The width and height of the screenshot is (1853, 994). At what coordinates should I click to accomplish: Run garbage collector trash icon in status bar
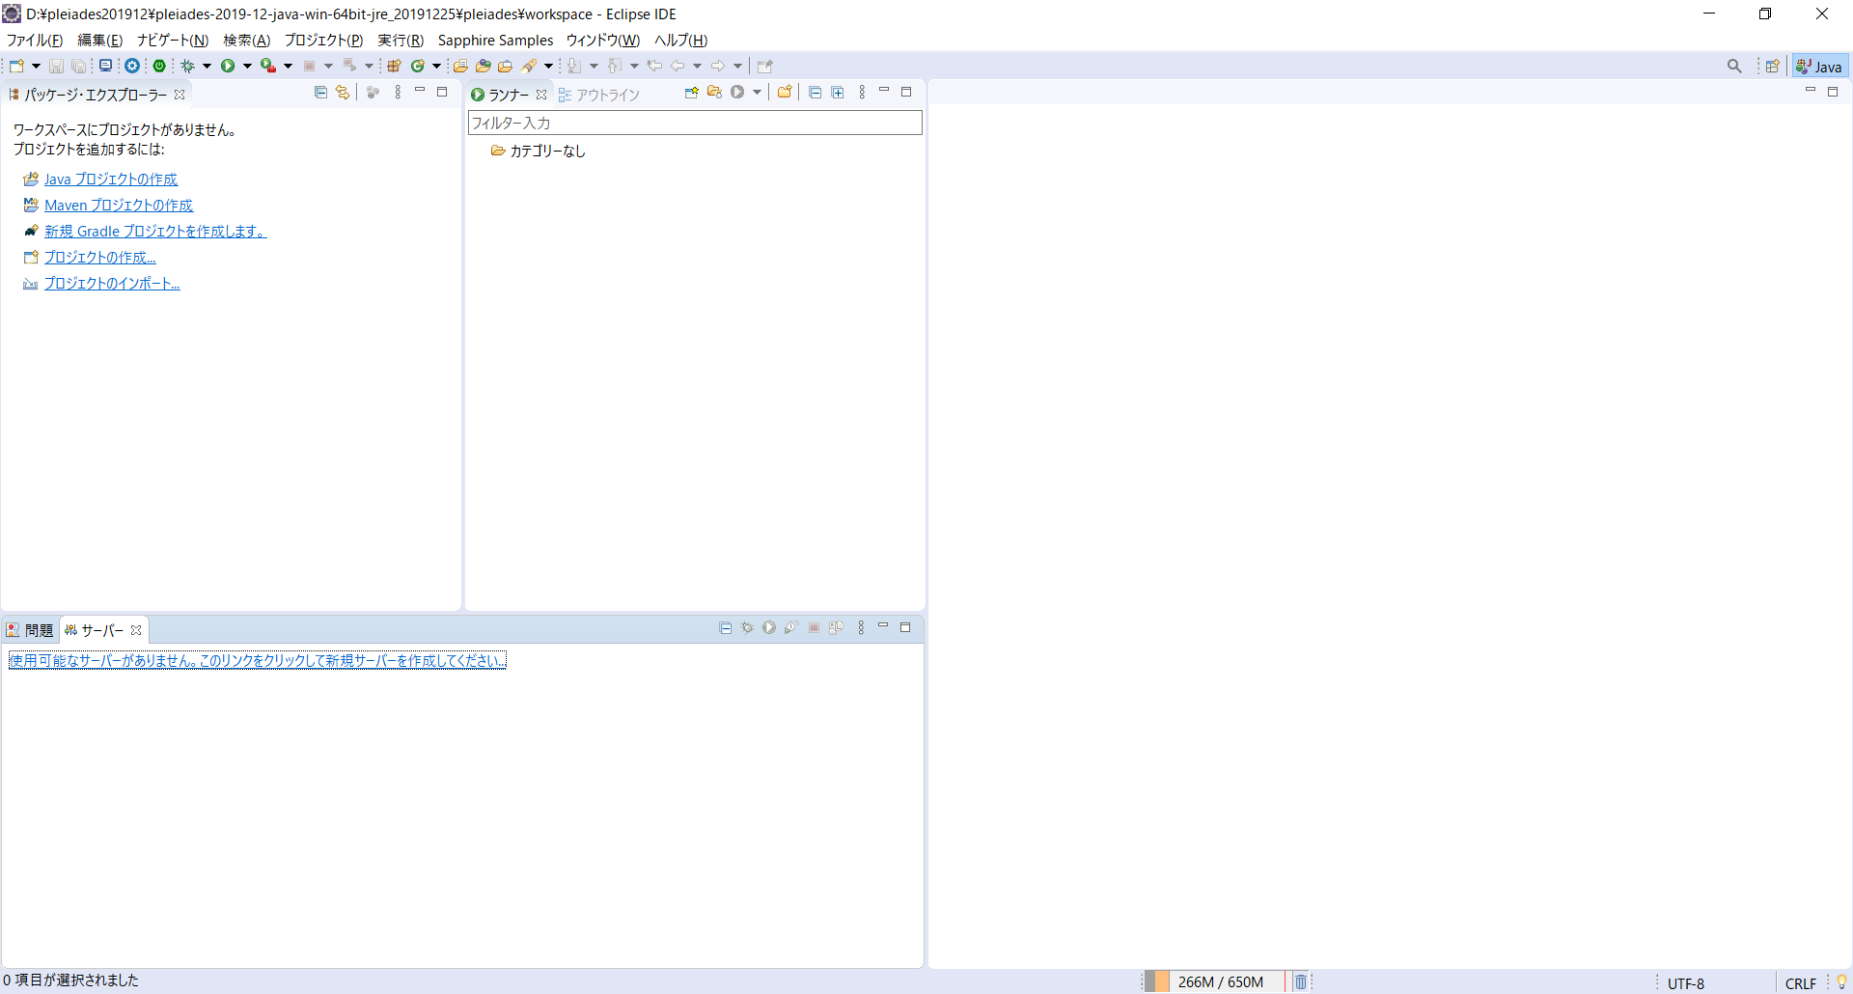pos(1300,982)
